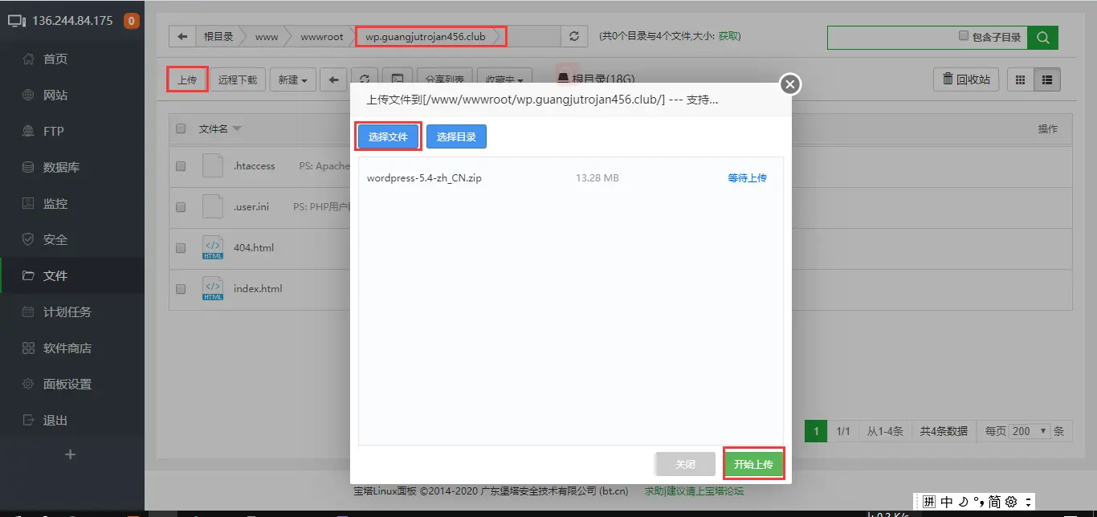Click the 根目录(18G) disk entry
Viewport: 1097px width, 517px height.
click(x=596, y=79)
